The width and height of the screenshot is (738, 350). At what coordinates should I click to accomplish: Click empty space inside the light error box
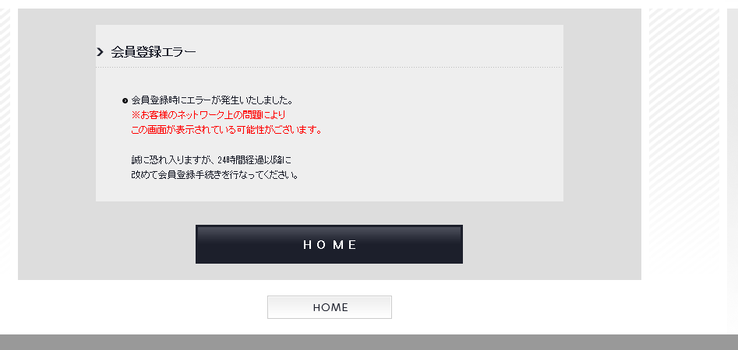pyautogui.click(x=447, y=141)
